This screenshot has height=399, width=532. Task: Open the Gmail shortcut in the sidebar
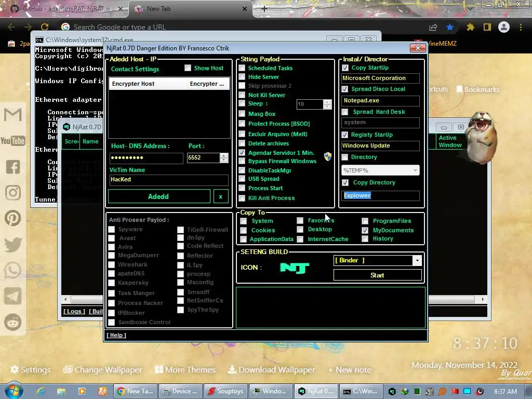click(13, 115)
